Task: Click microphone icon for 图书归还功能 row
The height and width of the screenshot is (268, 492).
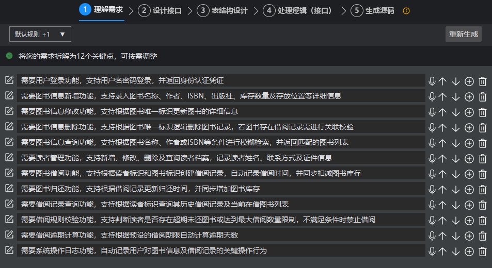Action: (432, 189)
